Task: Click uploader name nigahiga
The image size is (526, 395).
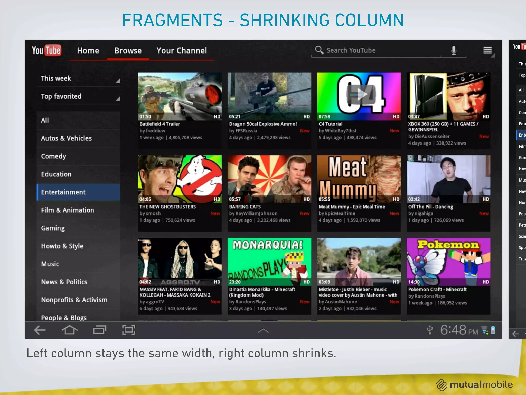Action: 424,213
